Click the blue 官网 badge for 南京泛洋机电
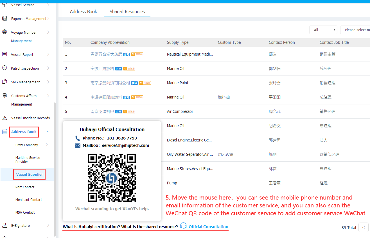Screen dimensions: 370x238 coord(119,112)
